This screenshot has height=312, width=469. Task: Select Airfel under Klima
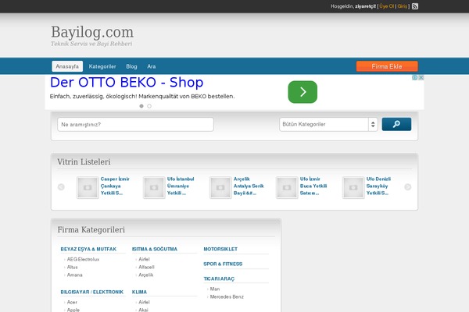pyautogui.click(x=144, y=303)
